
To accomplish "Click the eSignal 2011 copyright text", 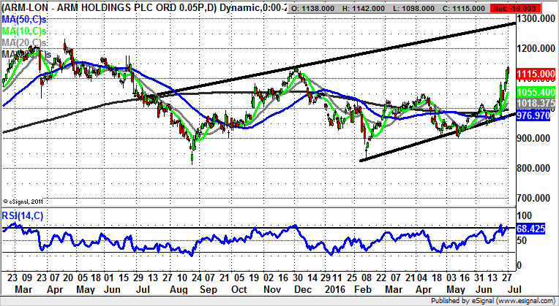I will tap(23, 201).
